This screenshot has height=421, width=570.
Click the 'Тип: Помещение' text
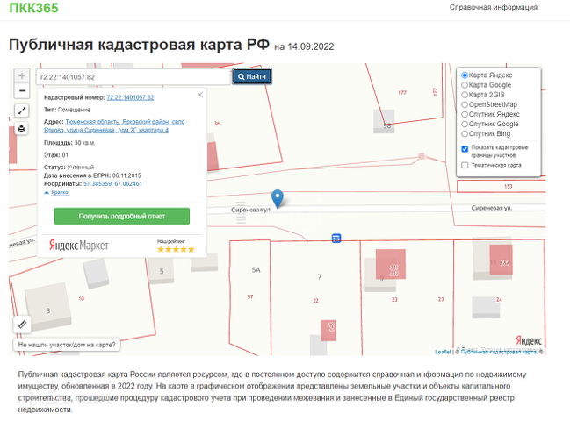[x=68, y=110]
